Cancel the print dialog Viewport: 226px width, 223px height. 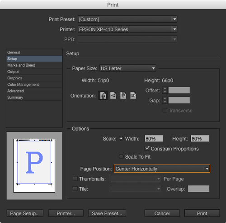coord(162,213)
